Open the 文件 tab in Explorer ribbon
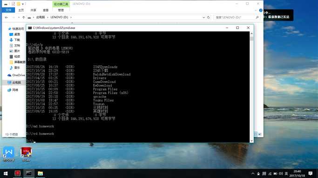Image resolution: width=318 pixels, height=178 pixels. (x=8, y=10)
